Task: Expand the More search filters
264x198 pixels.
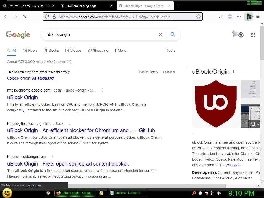Action: click(x=121, y=50)
